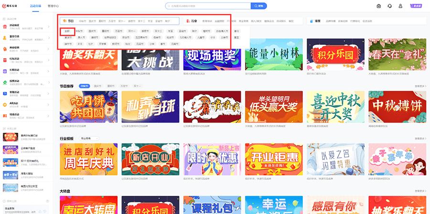Screen dimensions: 430x214
Task: Select 双十一 tab in 节日推荐 section
Action: click(138, 86)
